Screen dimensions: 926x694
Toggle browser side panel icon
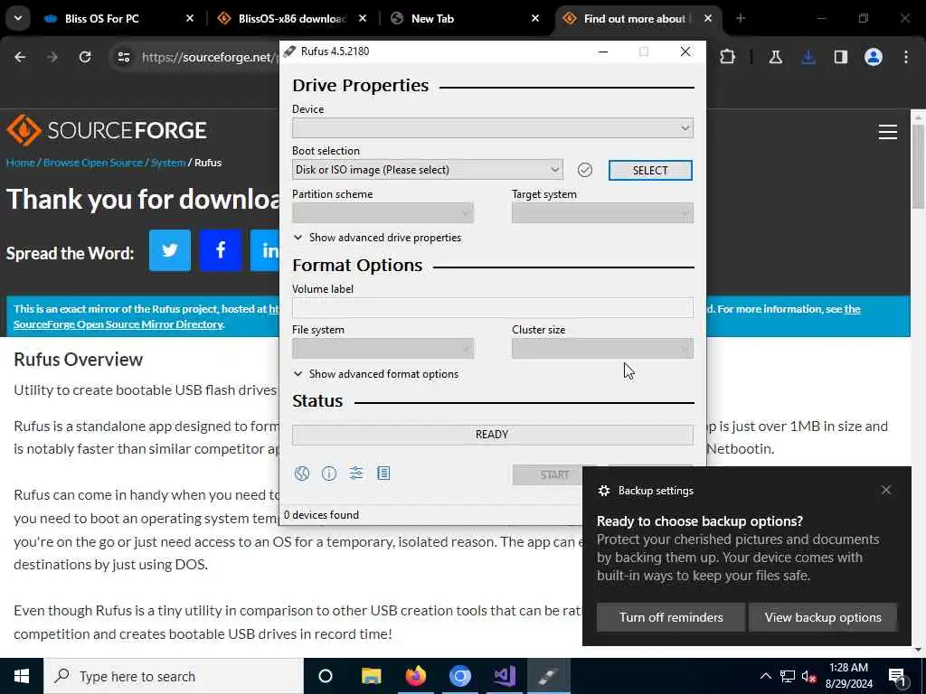pos(841,57)
